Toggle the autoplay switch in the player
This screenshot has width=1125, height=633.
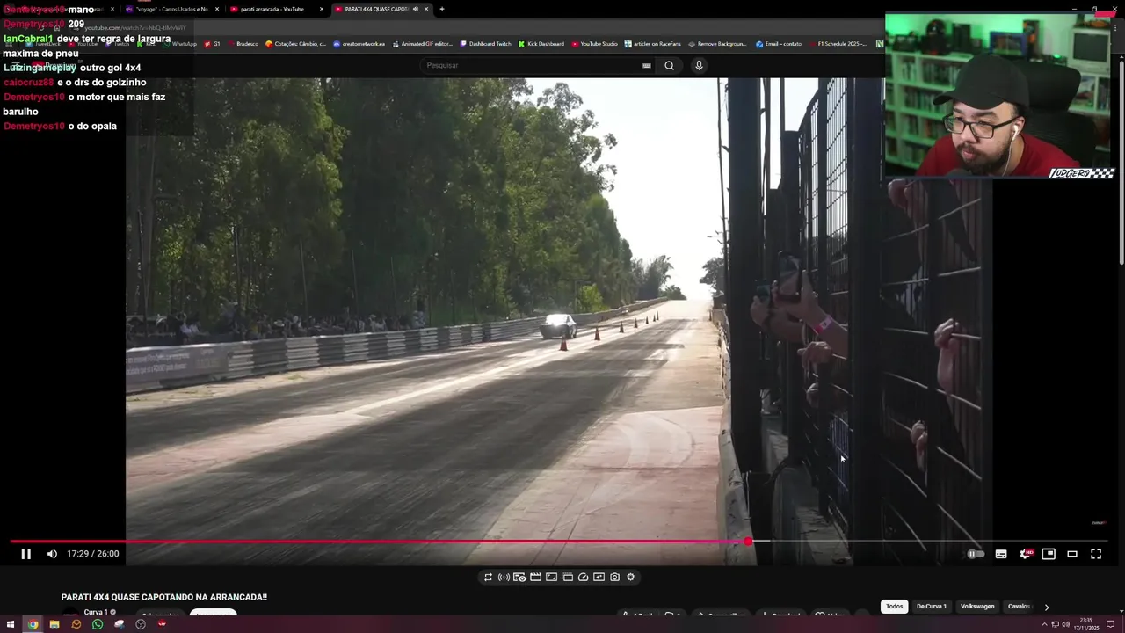pyautogui.click(x=976, y=554)
